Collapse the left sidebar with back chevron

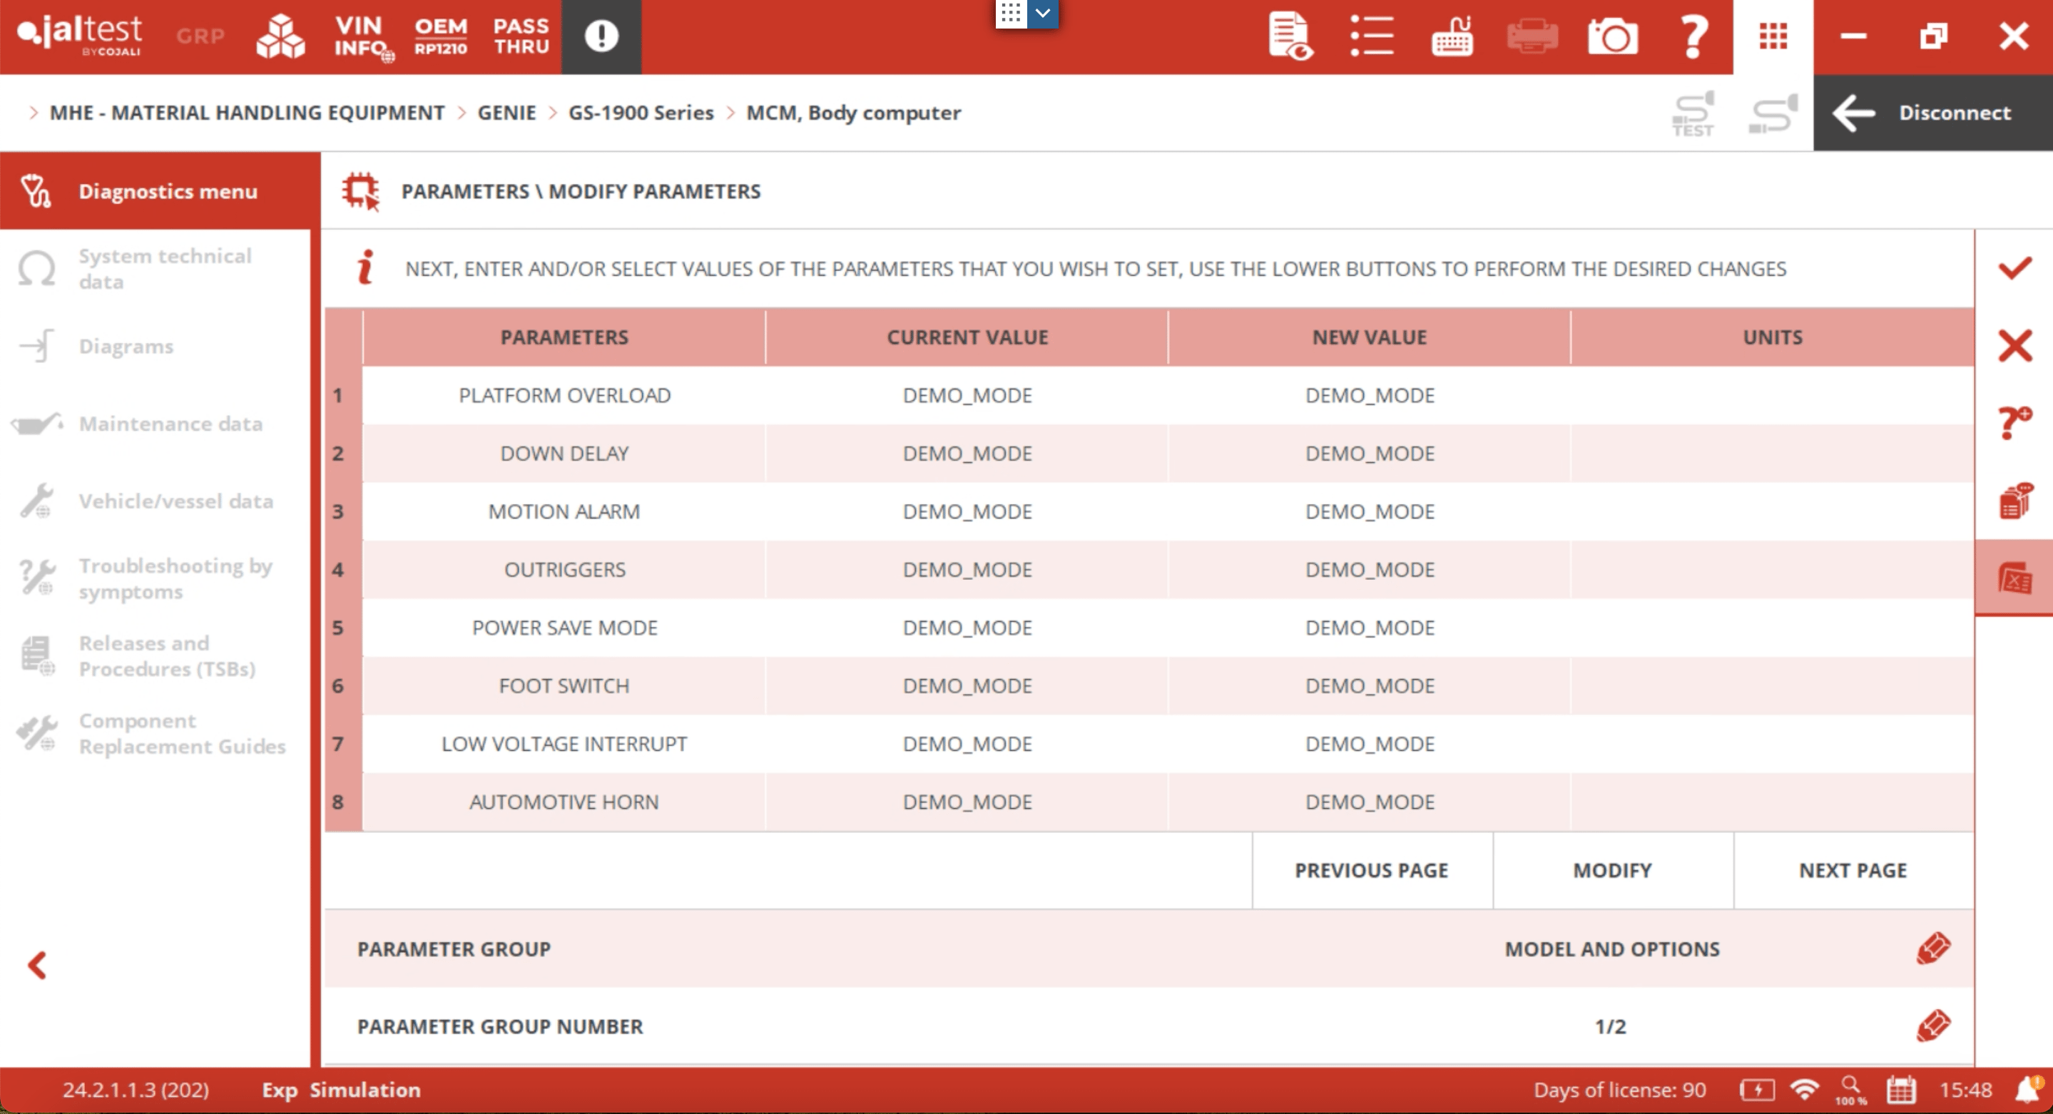(x=38, y=965)
